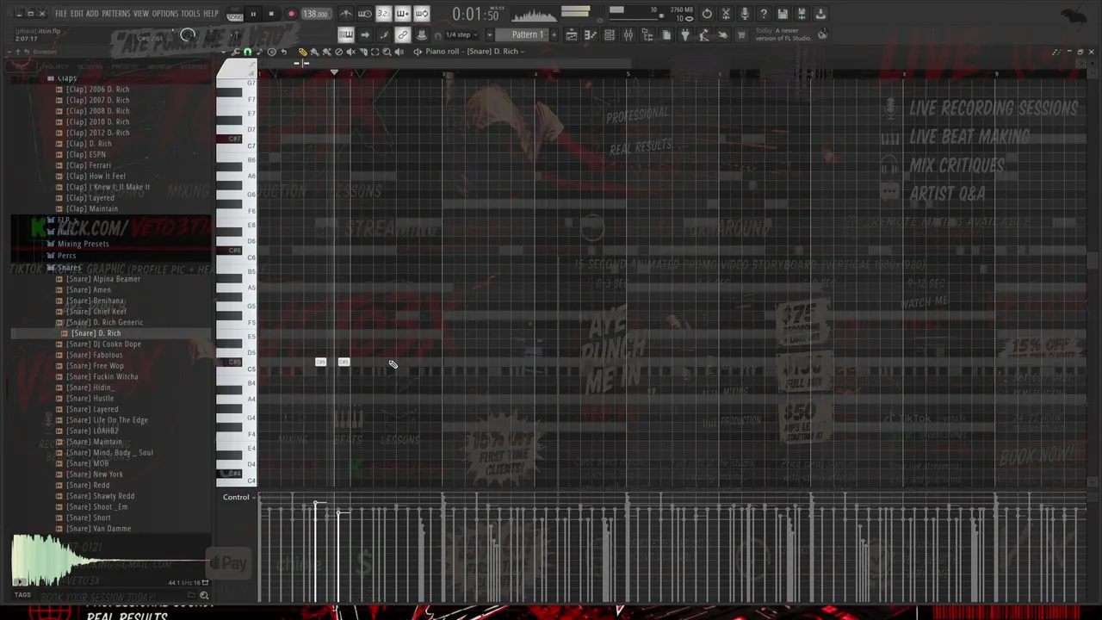This screenshot has width=1102, height=620.
Task: Toggle loop recording
Action: coord(422,14)
